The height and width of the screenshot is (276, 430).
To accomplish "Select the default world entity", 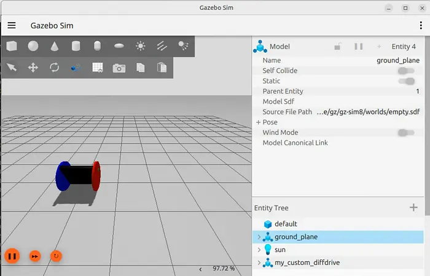I will click(x=285, y=224).
